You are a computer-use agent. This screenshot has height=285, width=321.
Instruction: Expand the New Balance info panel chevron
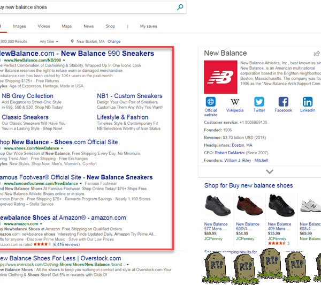[x=270, y=171]
